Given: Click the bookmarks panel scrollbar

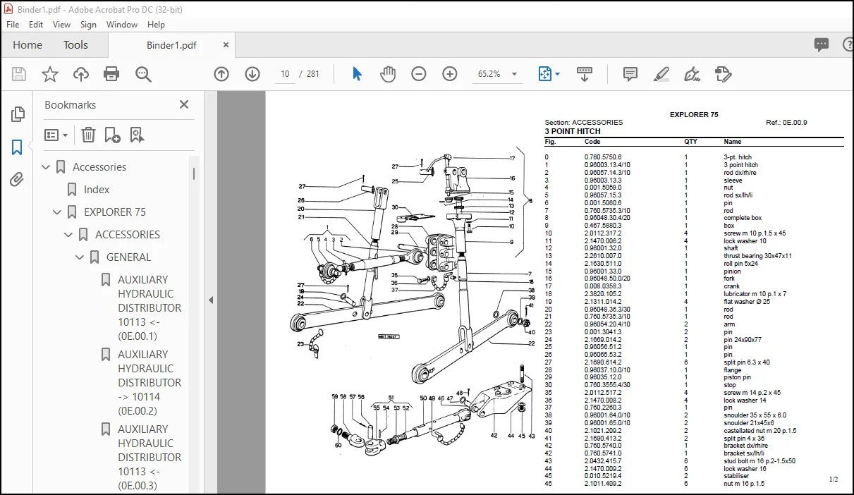Looking at the screenshot, I should 195,173.
